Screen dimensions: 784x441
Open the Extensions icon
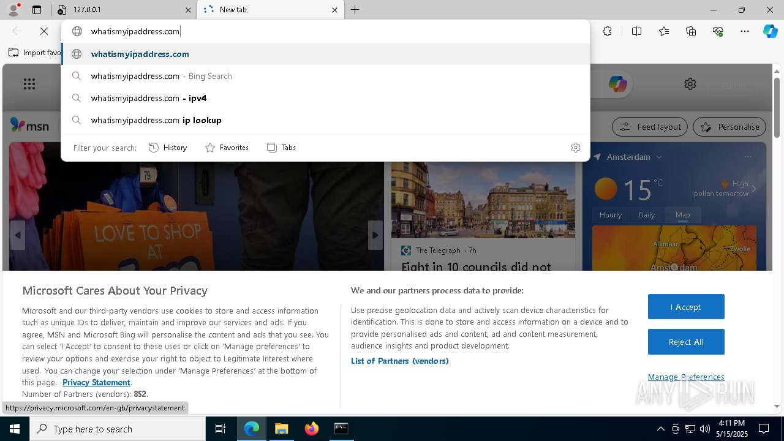tap(607, 31)
